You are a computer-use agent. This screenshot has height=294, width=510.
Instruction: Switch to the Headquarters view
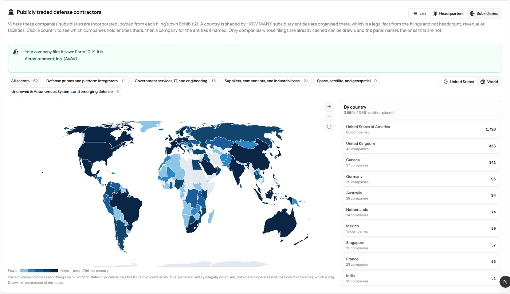448,13
